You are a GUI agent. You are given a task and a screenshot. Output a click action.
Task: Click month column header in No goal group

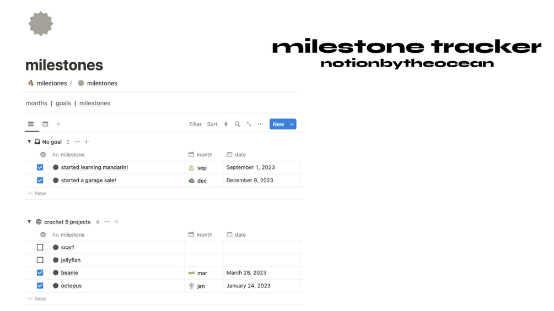(x=200, y=155)
